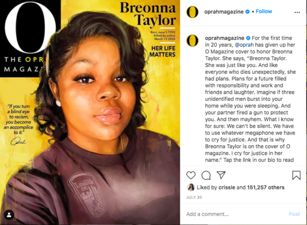Click the Breonna Taylor magazine cover image
Viewport: 307px width, 225px height.
[x=90, y=112]
